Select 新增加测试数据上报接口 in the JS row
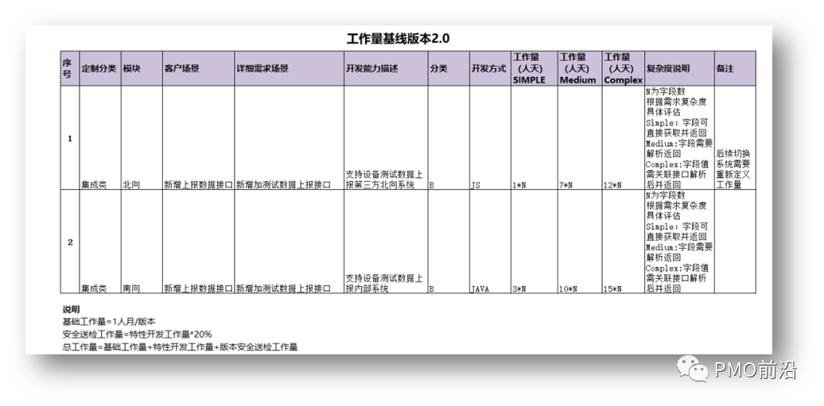This screenshot has width=824, height=406. point(290,138)
